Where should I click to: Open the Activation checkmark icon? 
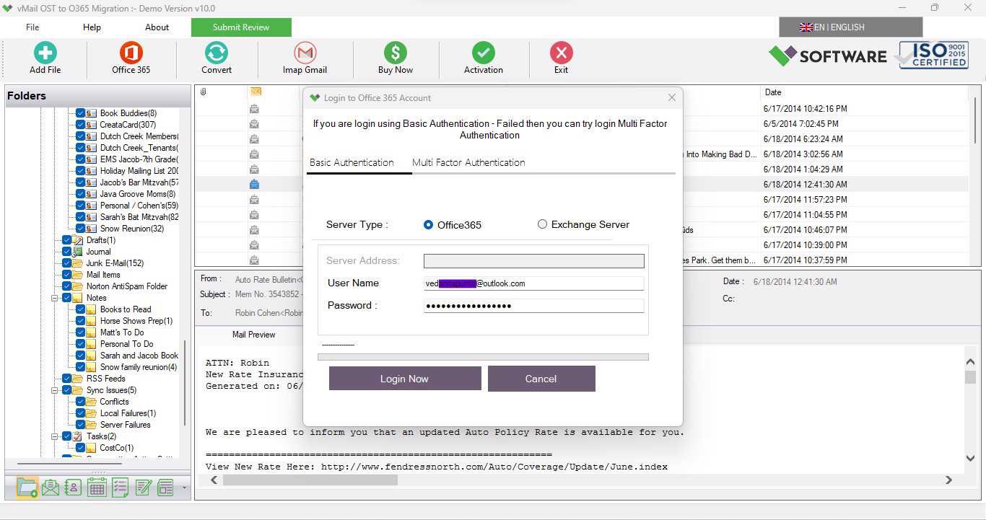pos(484,53)
